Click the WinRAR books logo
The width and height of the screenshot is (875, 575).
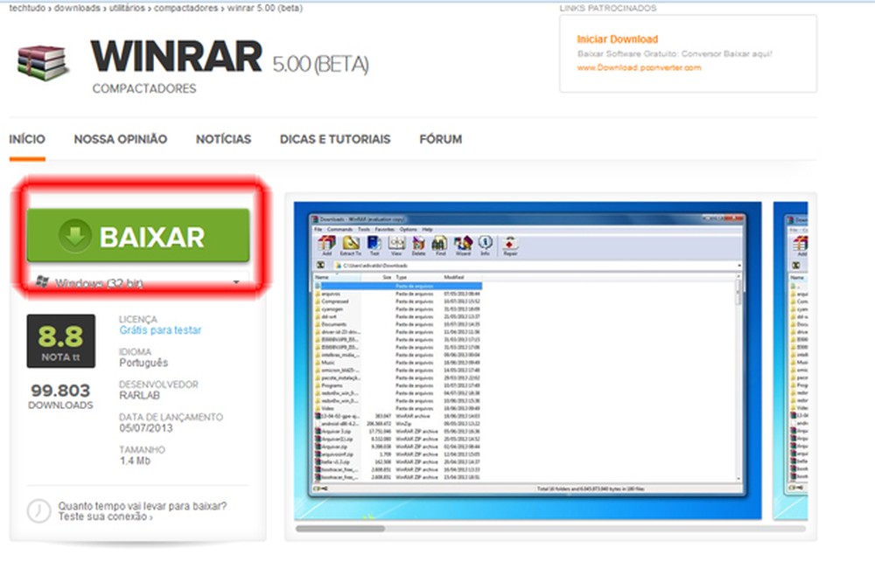coord(42,61)
